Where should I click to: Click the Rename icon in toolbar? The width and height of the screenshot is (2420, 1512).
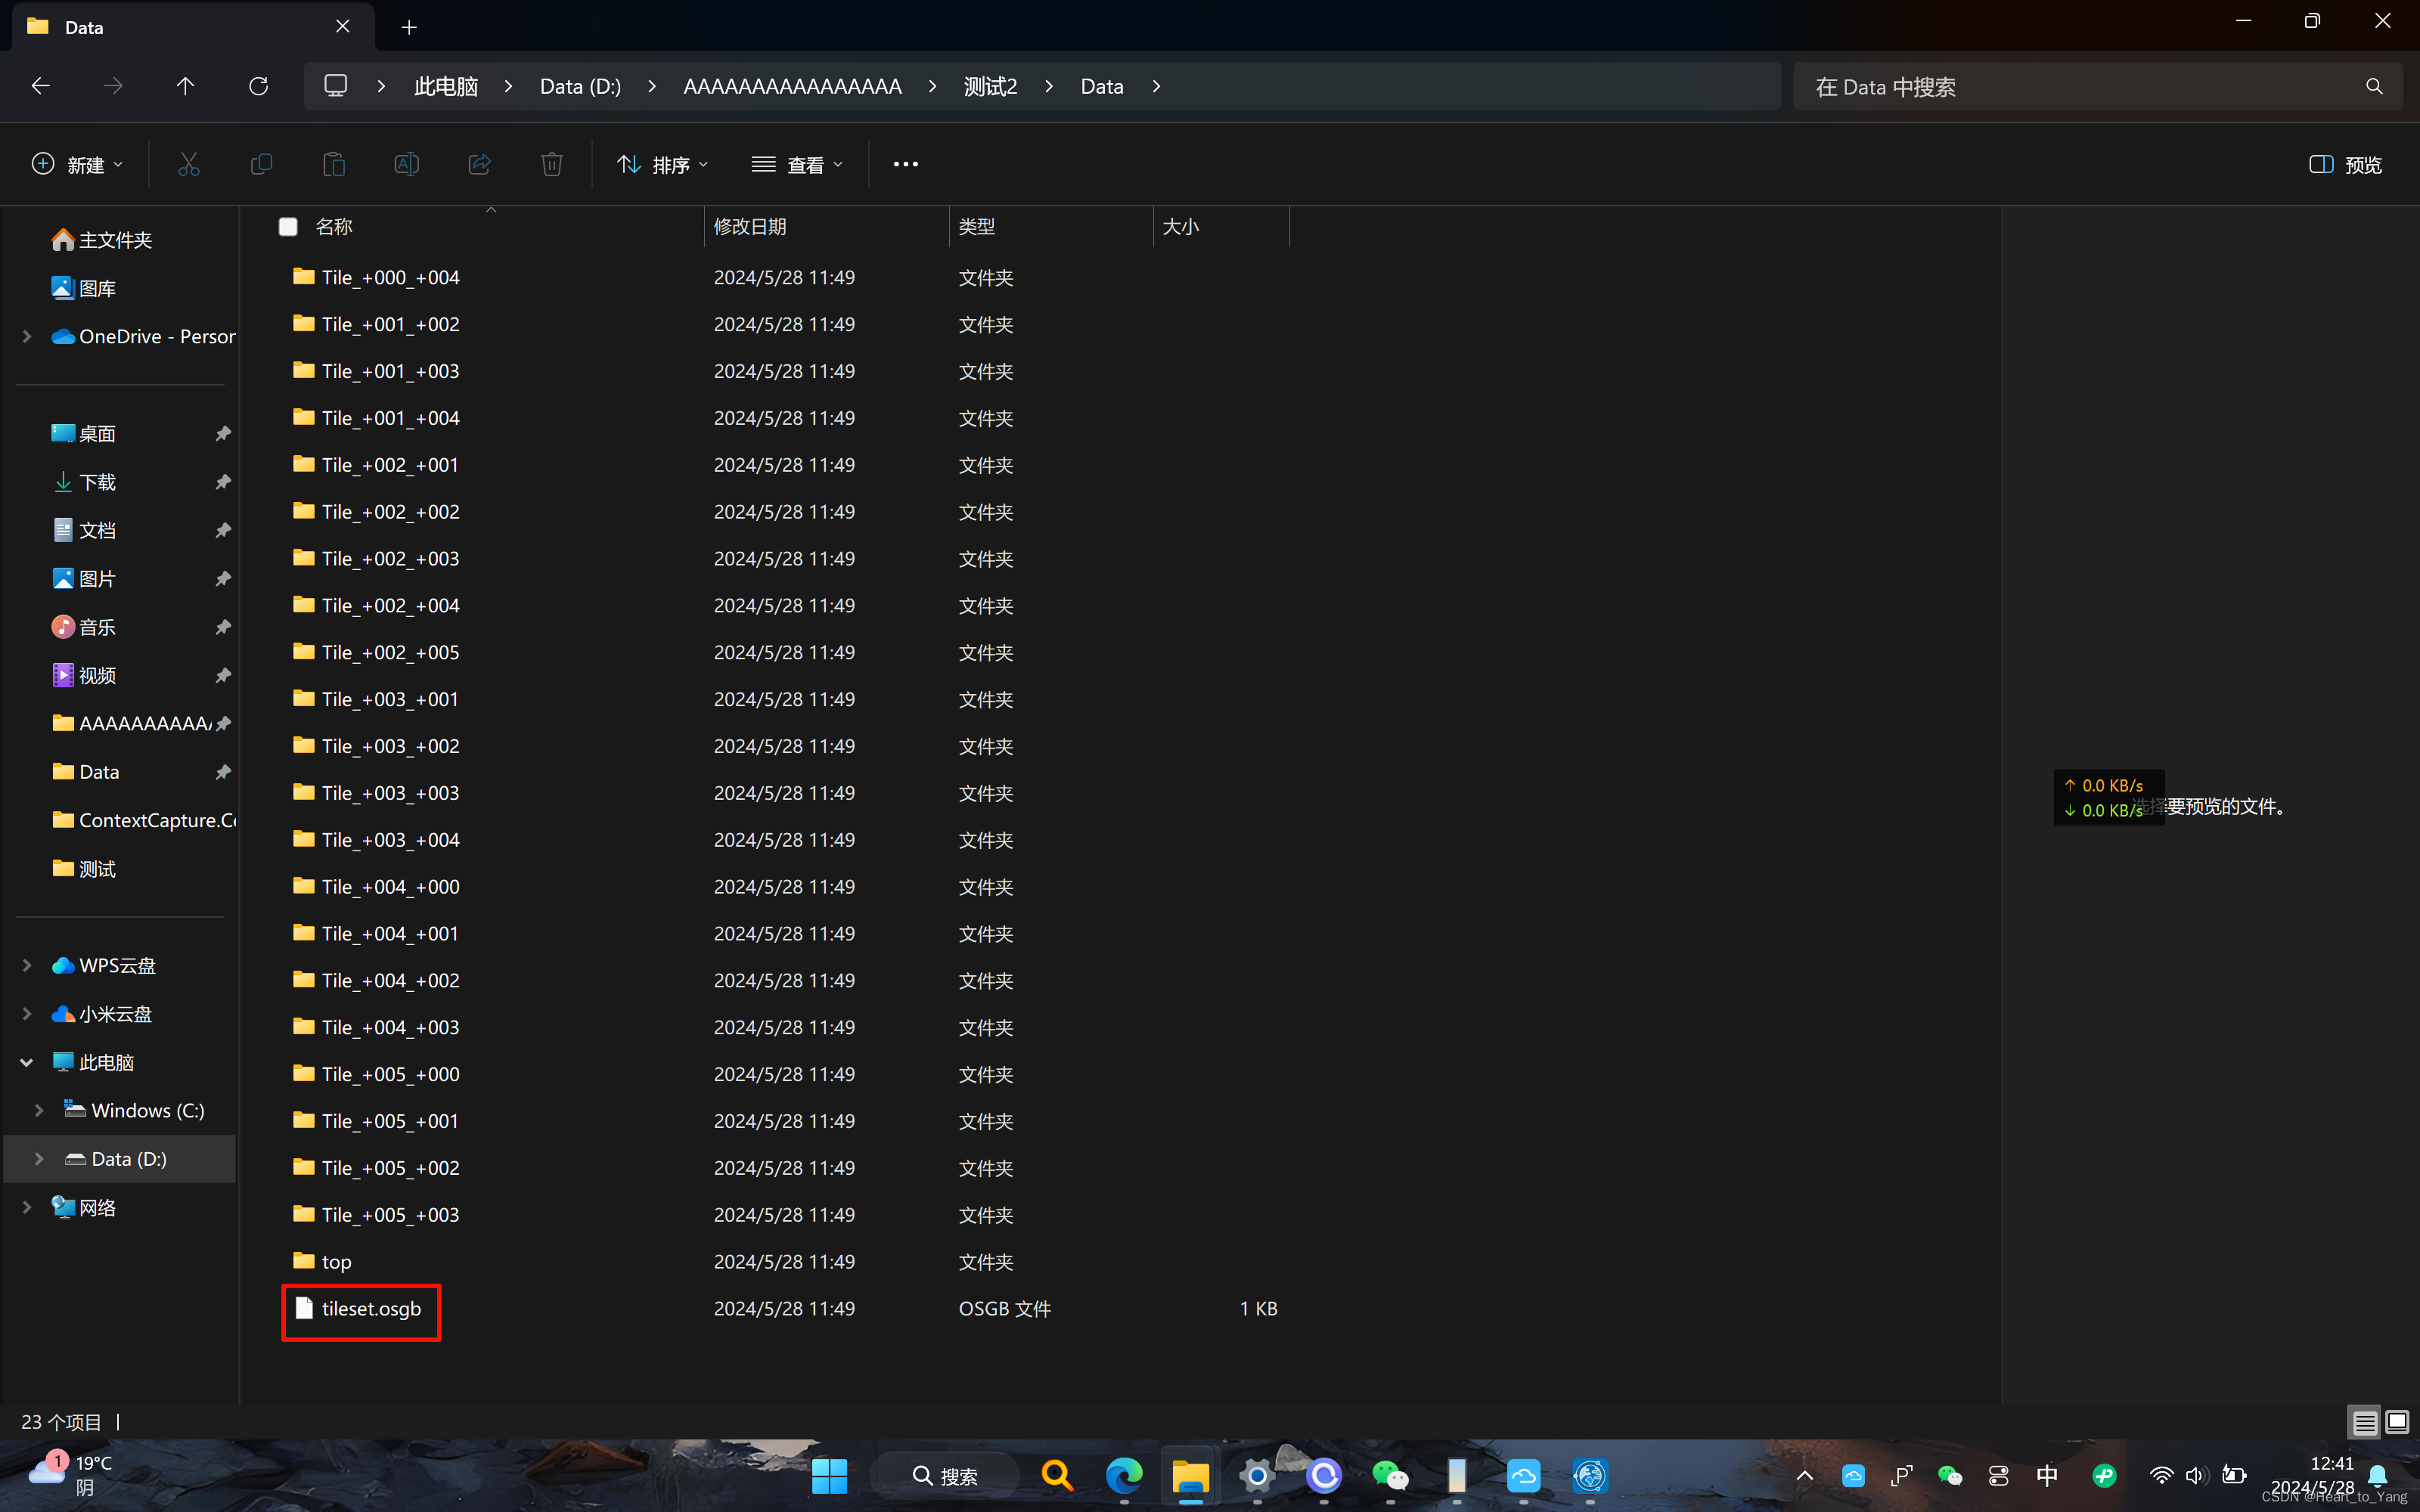coord(406,164)
